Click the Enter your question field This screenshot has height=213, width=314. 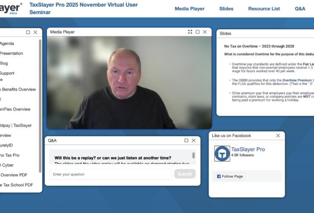[x=111, y=174]
